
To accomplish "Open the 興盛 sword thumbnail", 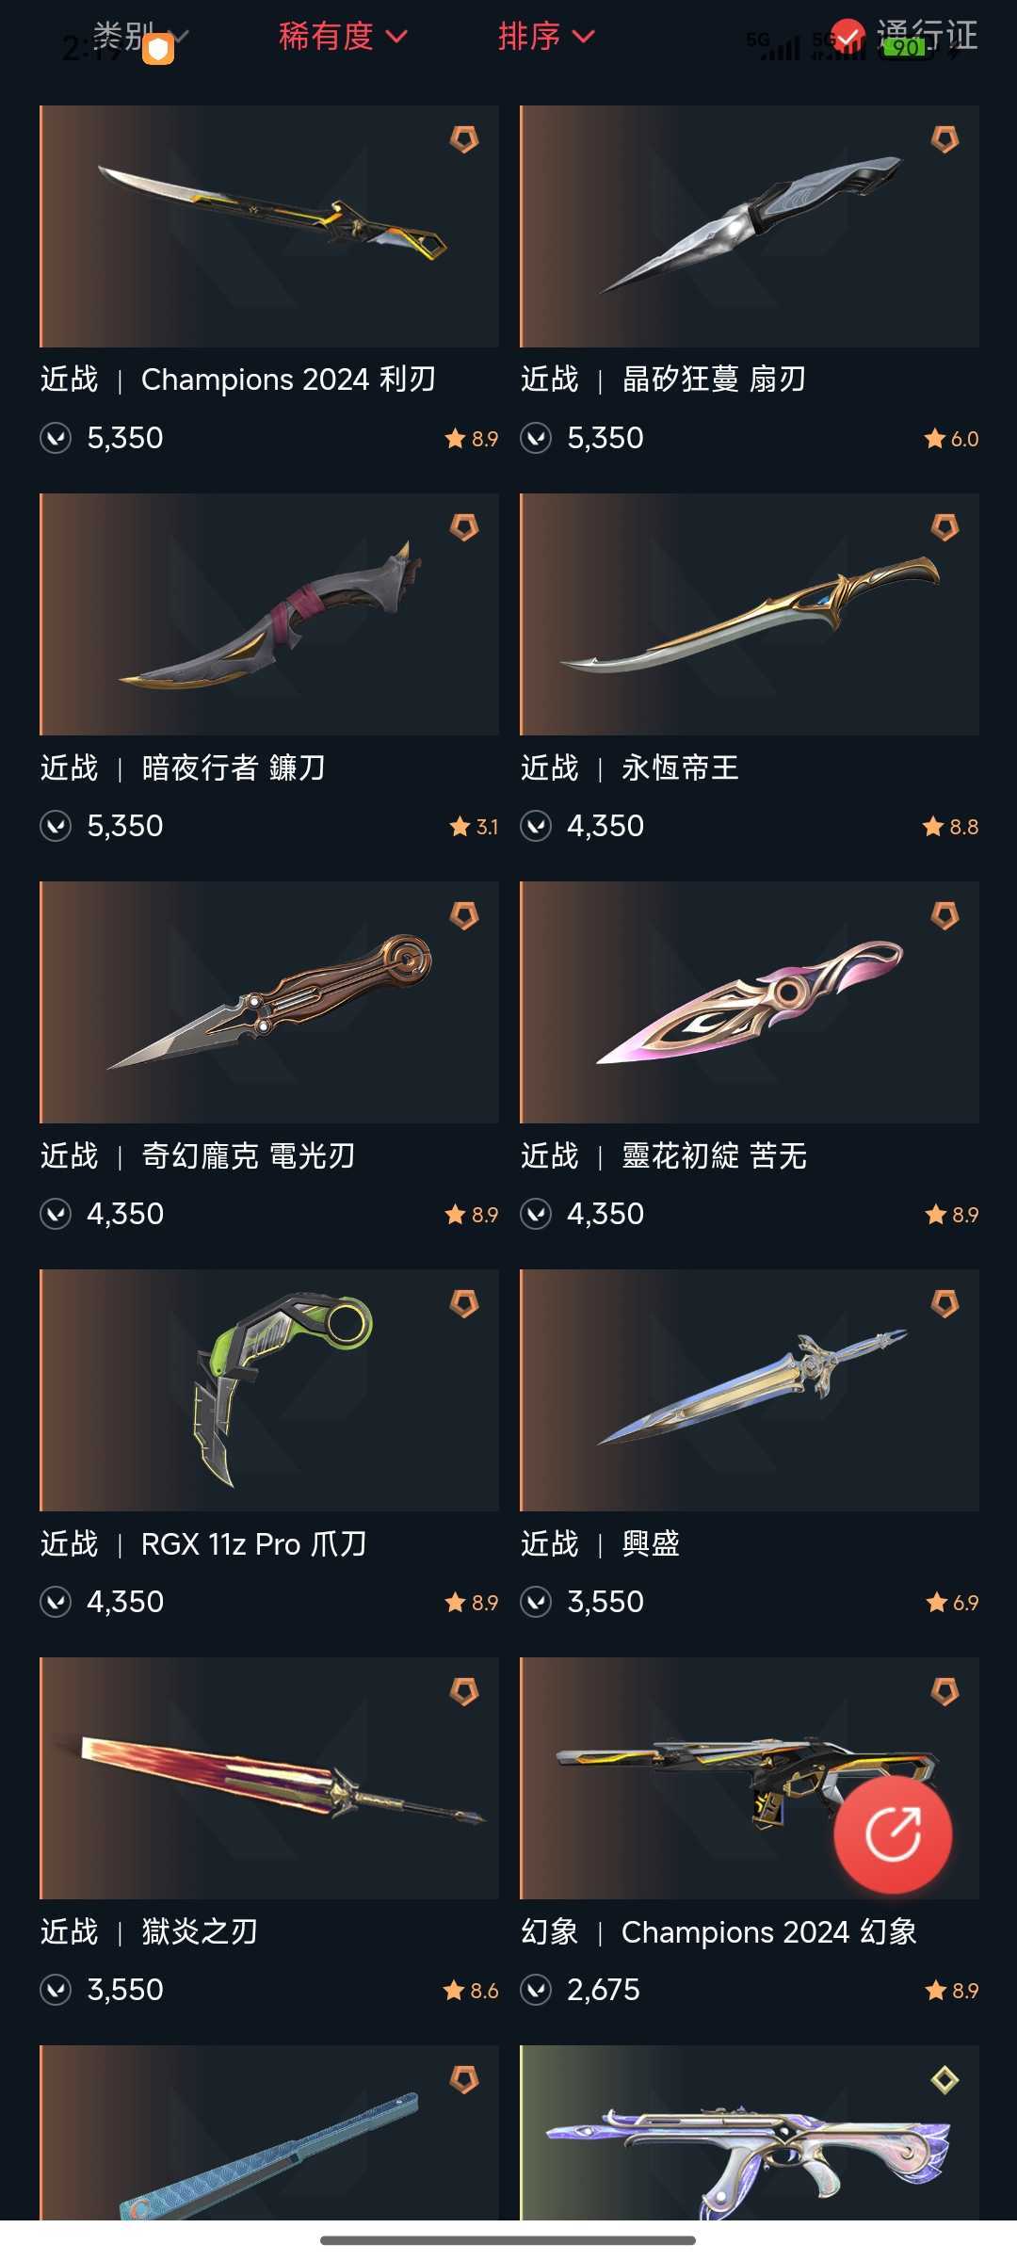I will point(750,1390).
